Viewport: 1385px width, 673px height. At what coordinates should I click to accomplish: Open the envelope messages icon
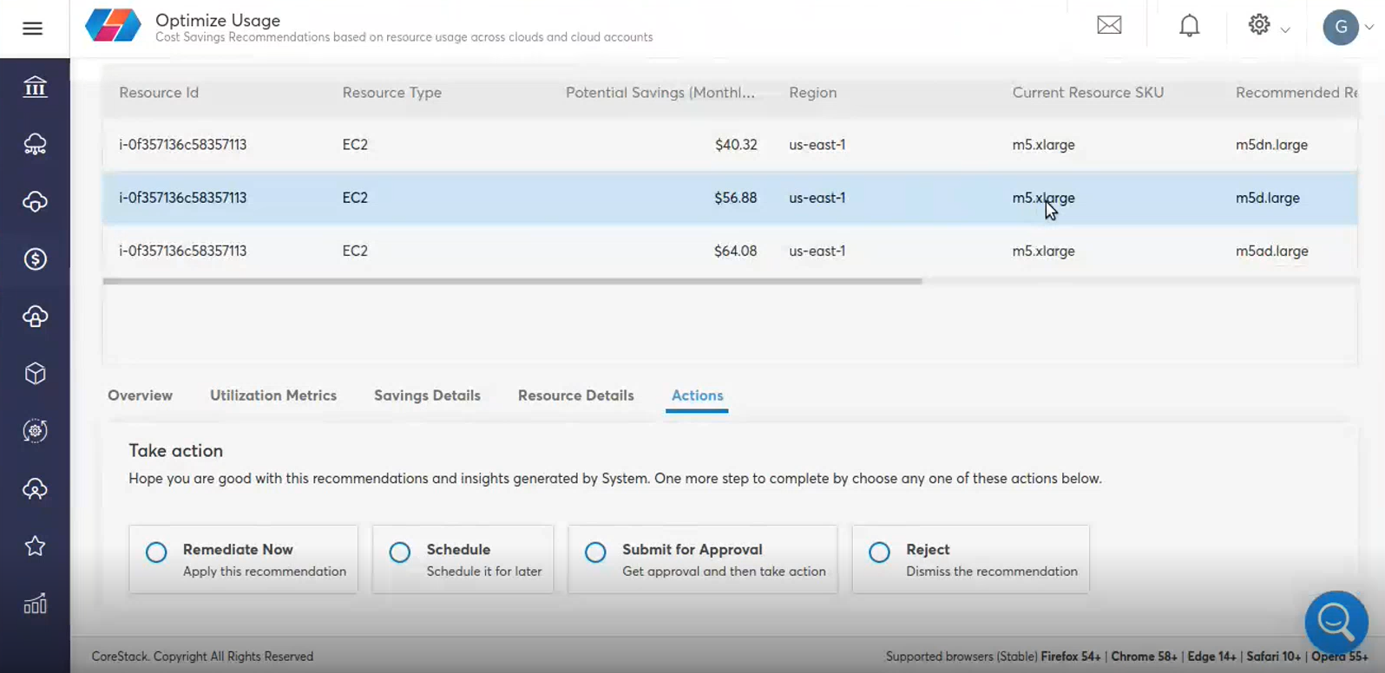(x=1109, y=25)
